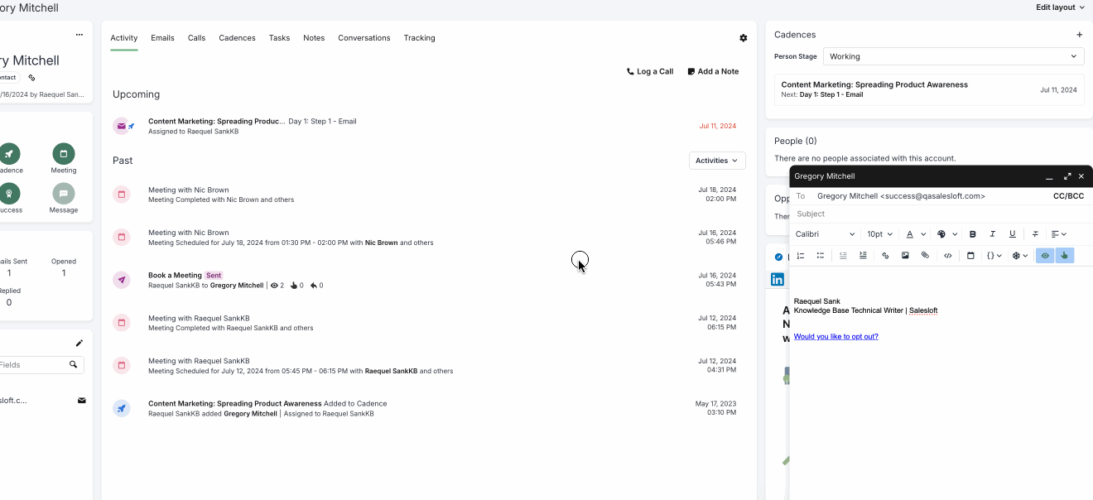The height and width of the screenshot is (500, 1093).
Task: Insert image in email body
Action: coord(905,256)
